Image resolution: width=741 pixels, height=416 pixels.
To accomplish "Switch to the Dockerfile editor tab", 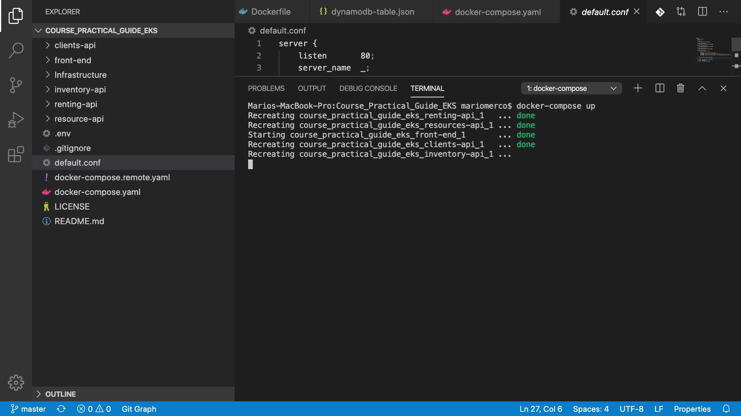I will 271,12.
